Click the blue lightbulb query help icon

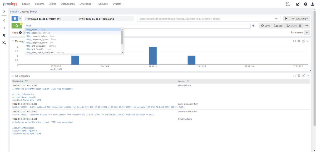253,26
